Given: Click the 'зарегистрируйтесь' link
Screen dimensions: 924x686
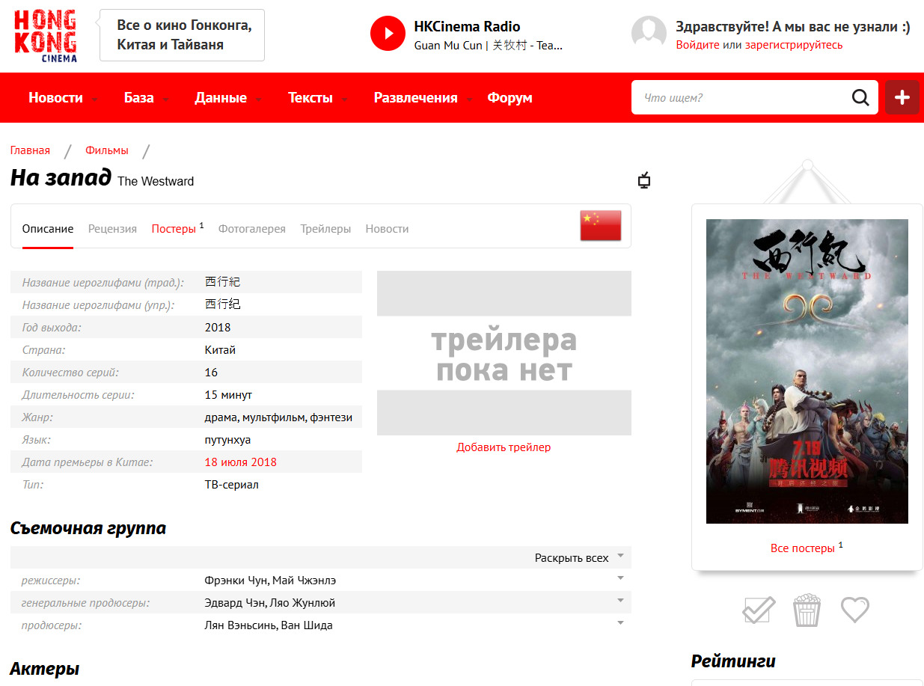Looking at the screenshot, I should [x=793, y=45].
